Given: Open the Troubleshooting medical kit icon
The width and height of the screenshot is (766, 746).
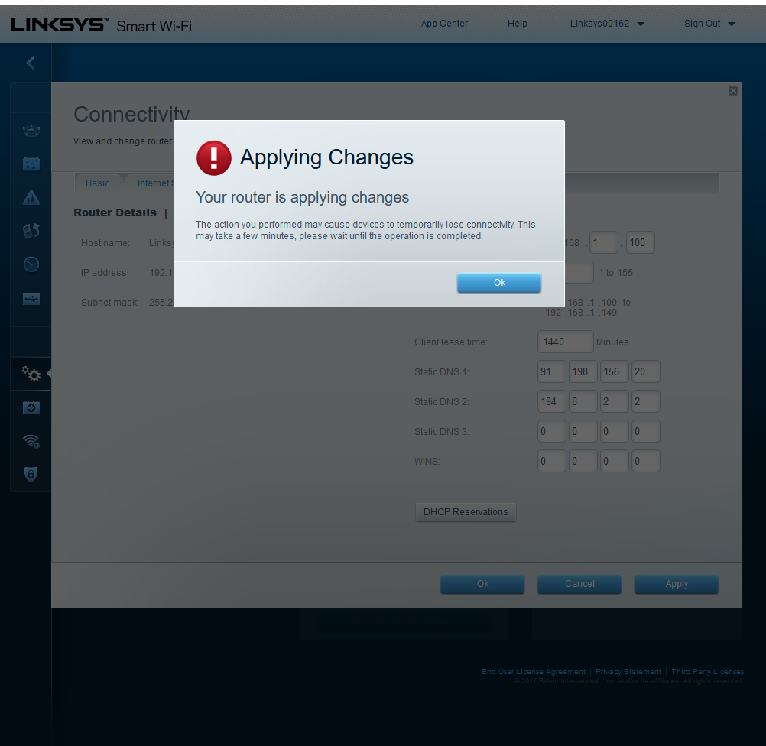Looking at the screenshot, I should [31, 408].
